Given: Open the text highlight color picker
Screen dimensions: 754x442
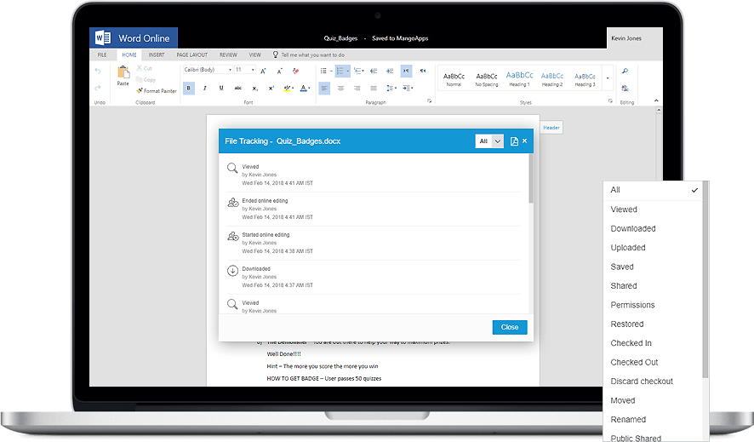Looking at the screenshot, I should point(288,88).
